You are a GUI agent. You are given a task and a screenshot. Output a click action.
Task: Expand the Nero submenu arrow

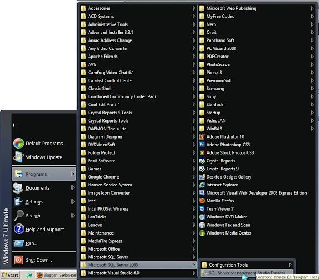313,24
